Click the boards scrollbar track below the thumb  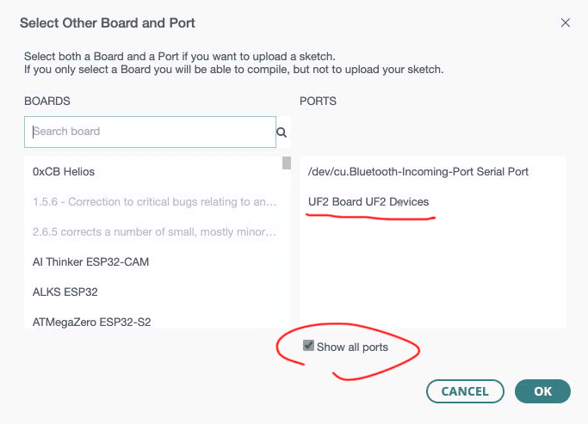pos(286,258)
